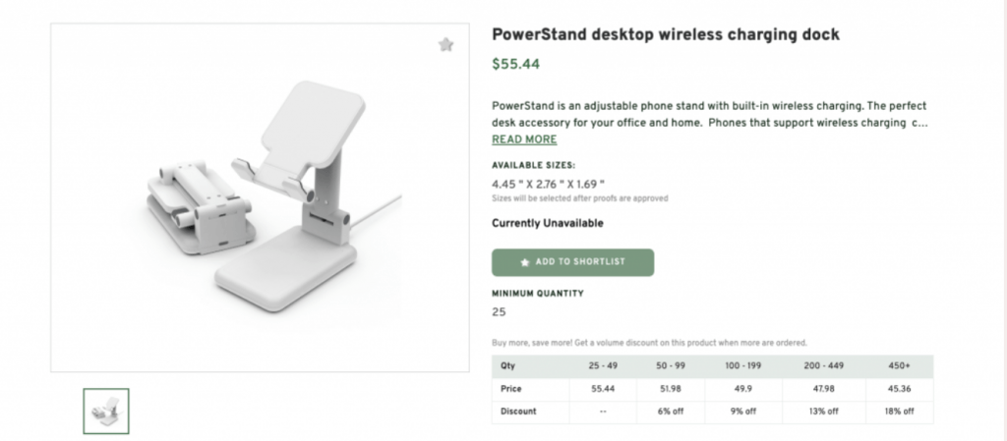Screen dimensions: 1007x441
Task: Click the star favorite icon on product image
Action: [445, 44]
